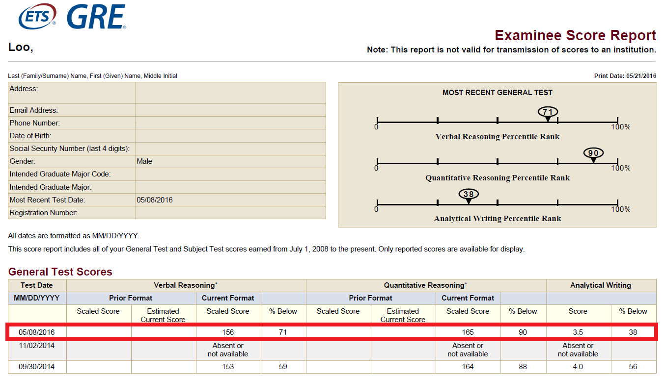Click the verbal scaled score 156
665x376 pixels.
tap(228, 332)
